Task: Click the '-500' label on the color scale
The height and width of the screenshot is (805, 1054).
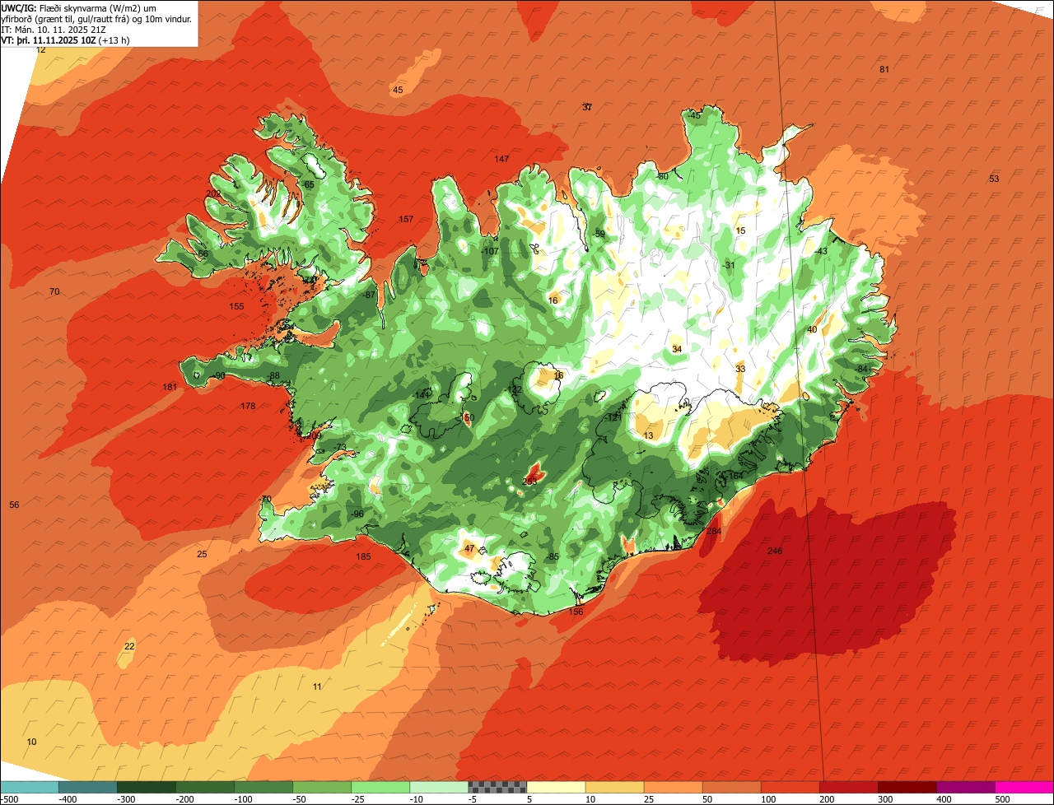Action: click(10, 798)
